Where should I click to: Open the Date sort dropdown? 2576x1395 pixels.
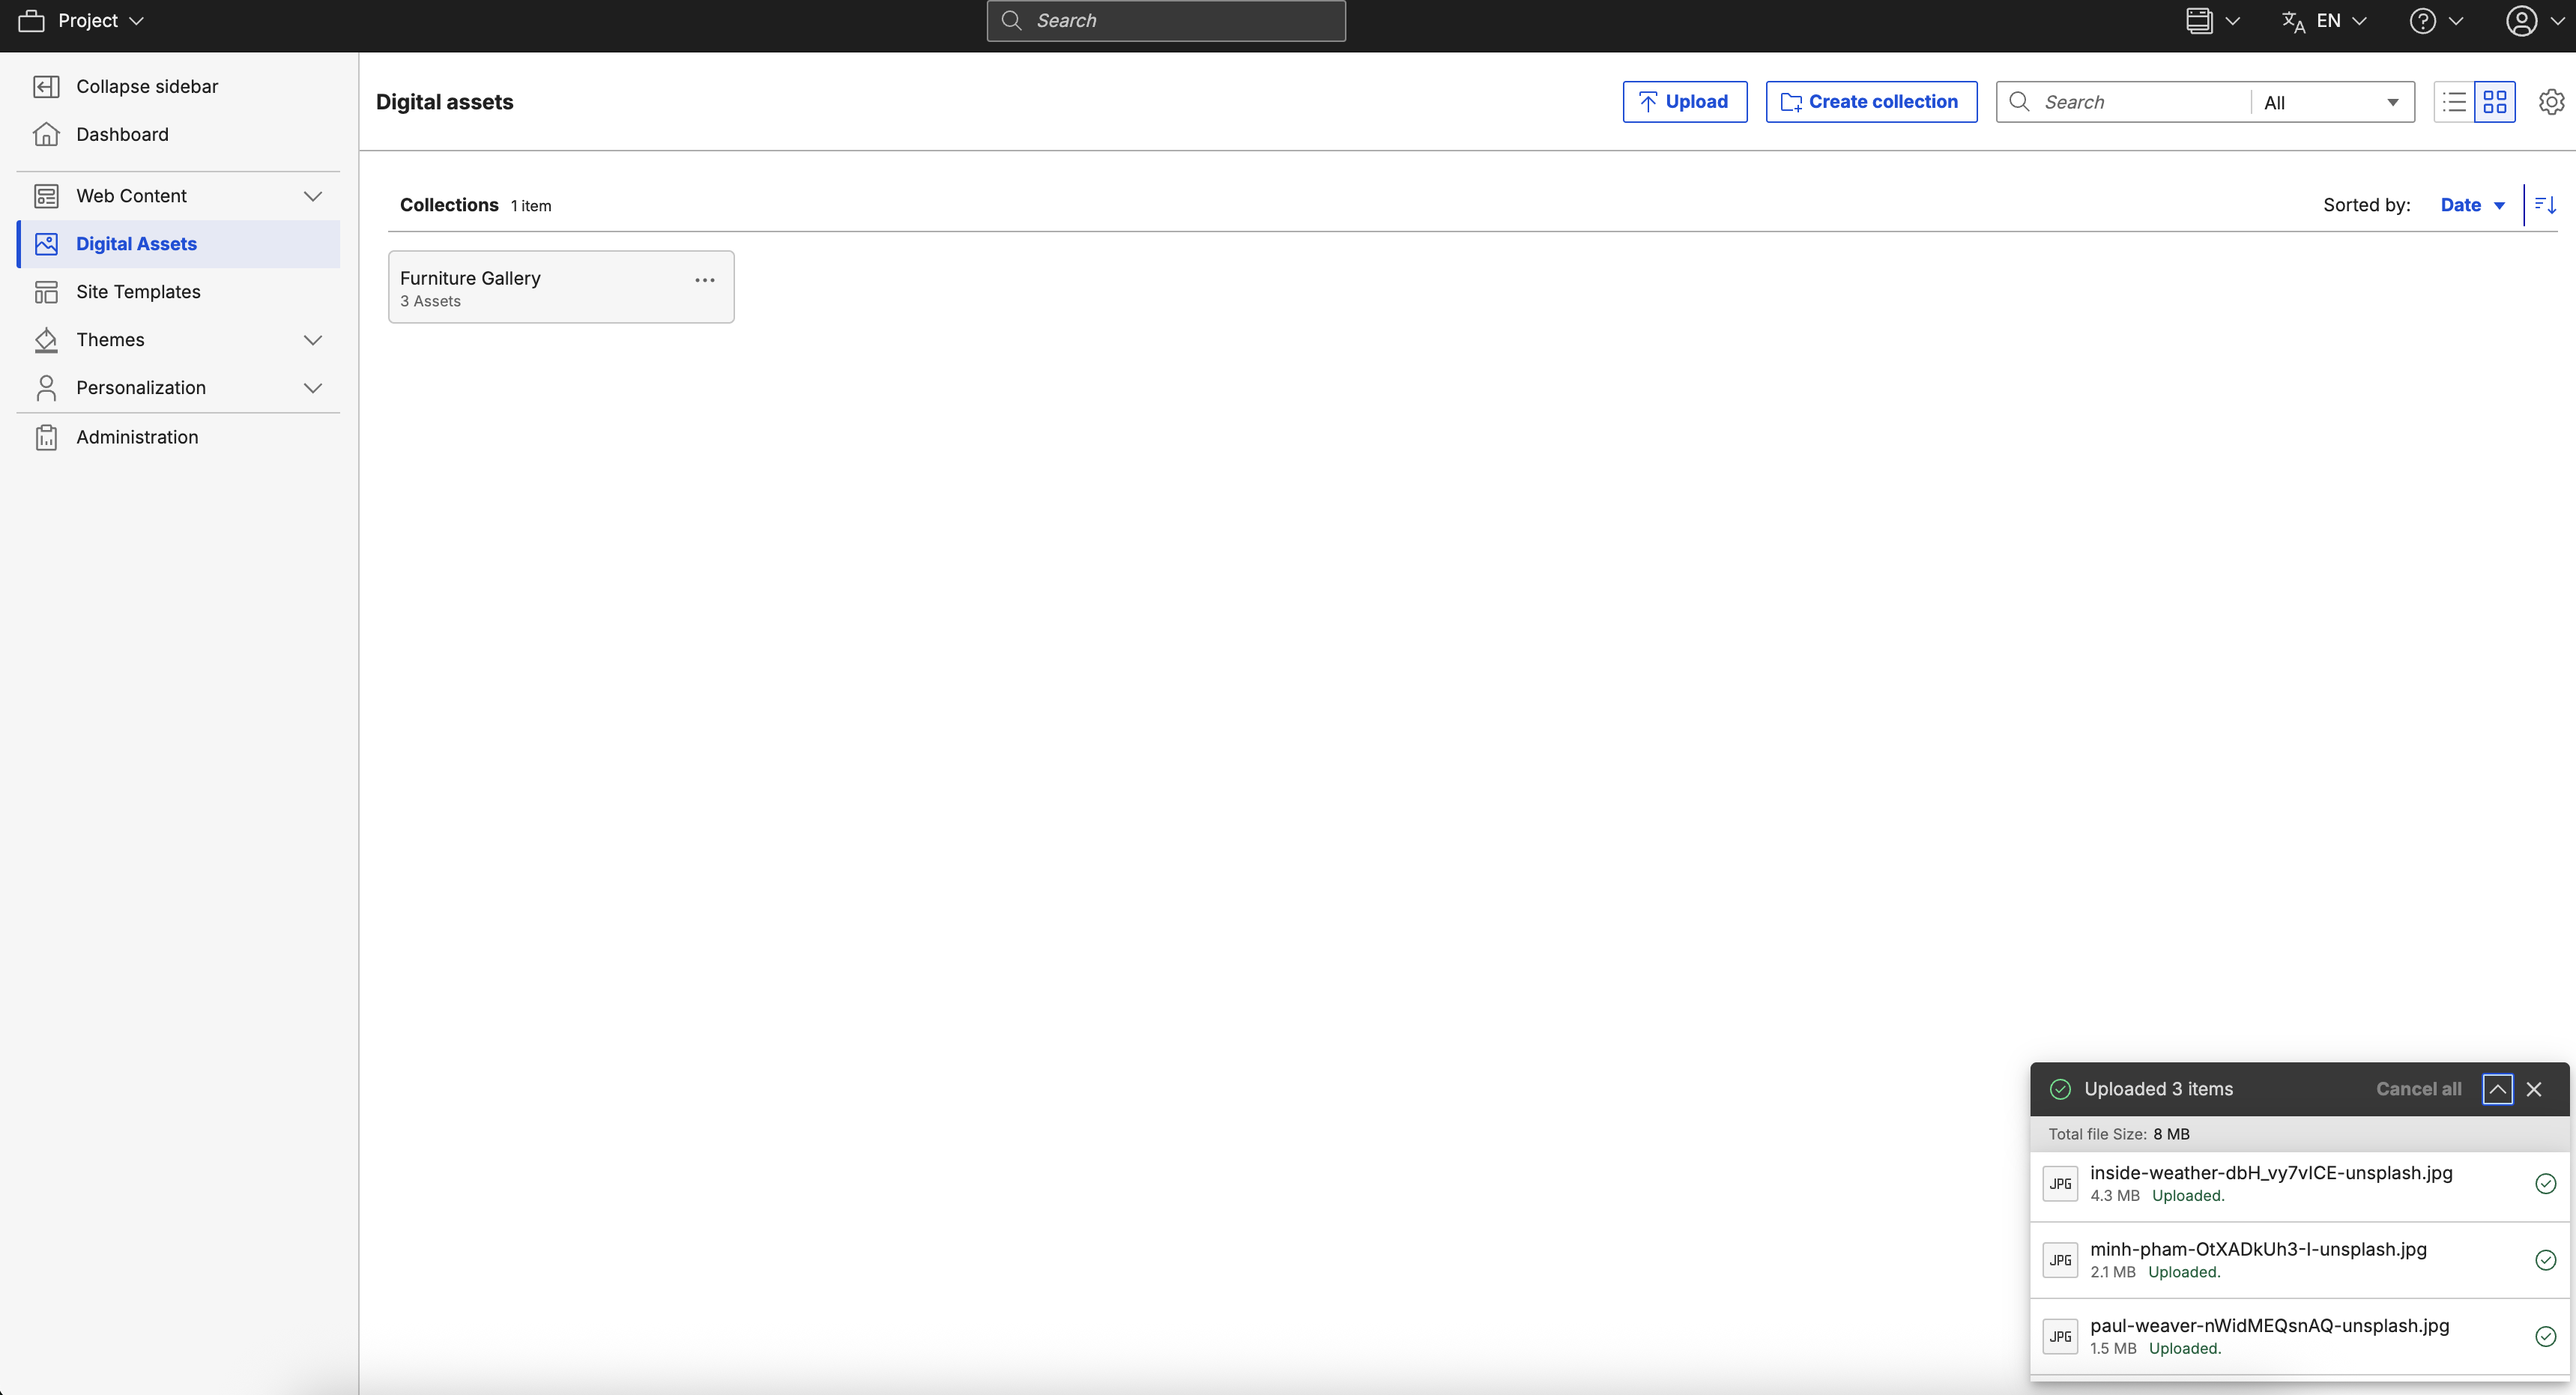(x=2471, y=204)
